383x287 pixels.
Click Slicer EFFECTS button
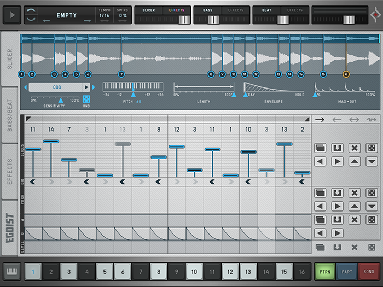177,10
